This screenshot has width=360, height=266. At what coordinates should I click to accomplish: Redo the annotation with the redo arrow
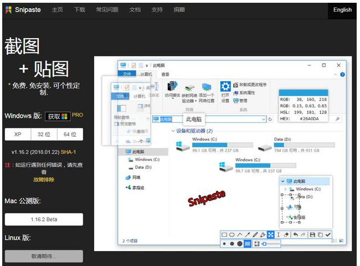tap(304, 234)
